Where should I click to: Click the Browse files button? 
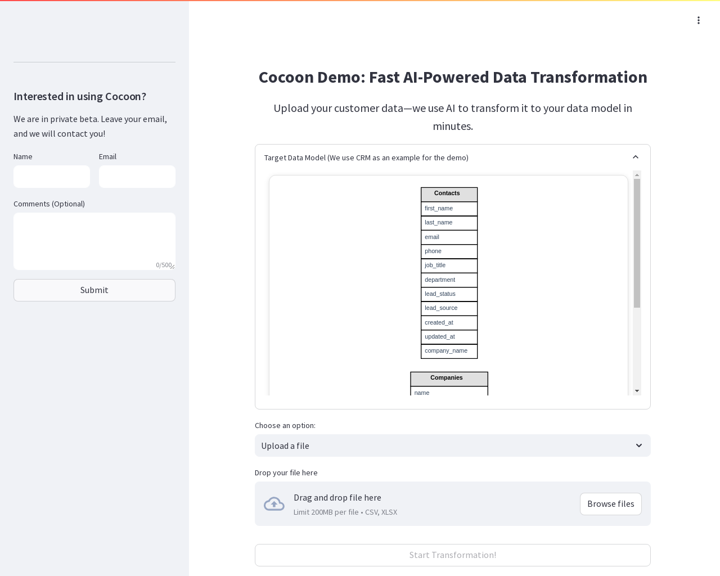click(611, 504)
